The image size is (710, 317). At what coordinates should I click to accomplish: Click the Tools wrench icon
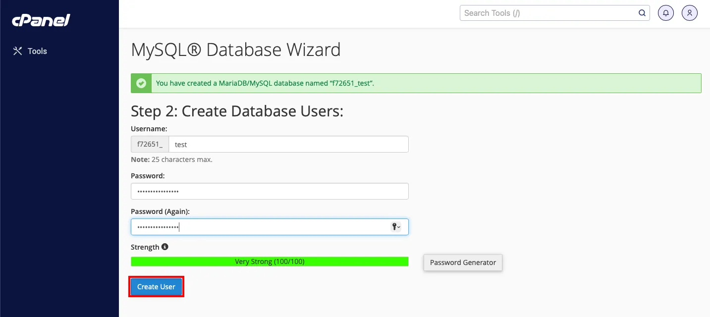pyautogui.click(x=18, y=51)
